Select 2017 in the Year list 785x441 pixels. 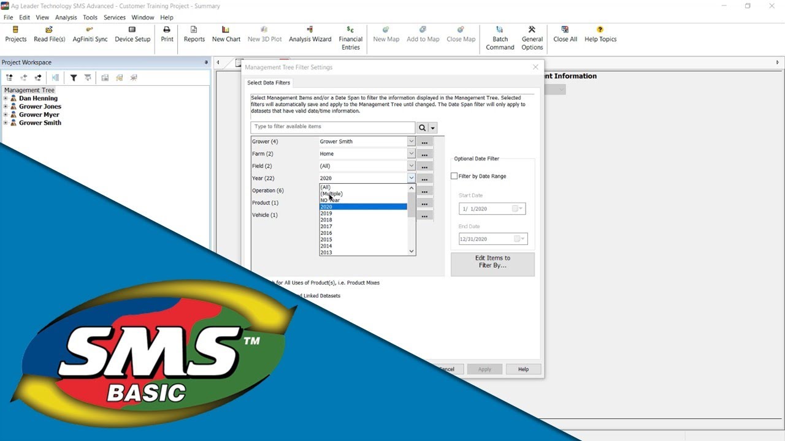[x=363, y=227]
